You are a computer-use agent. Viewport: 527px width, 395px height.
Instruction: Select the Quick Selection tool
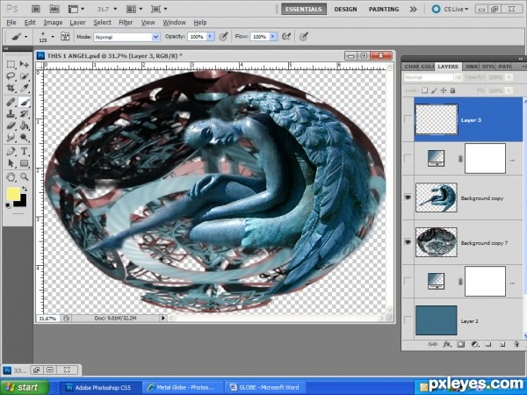pos(25,76)
